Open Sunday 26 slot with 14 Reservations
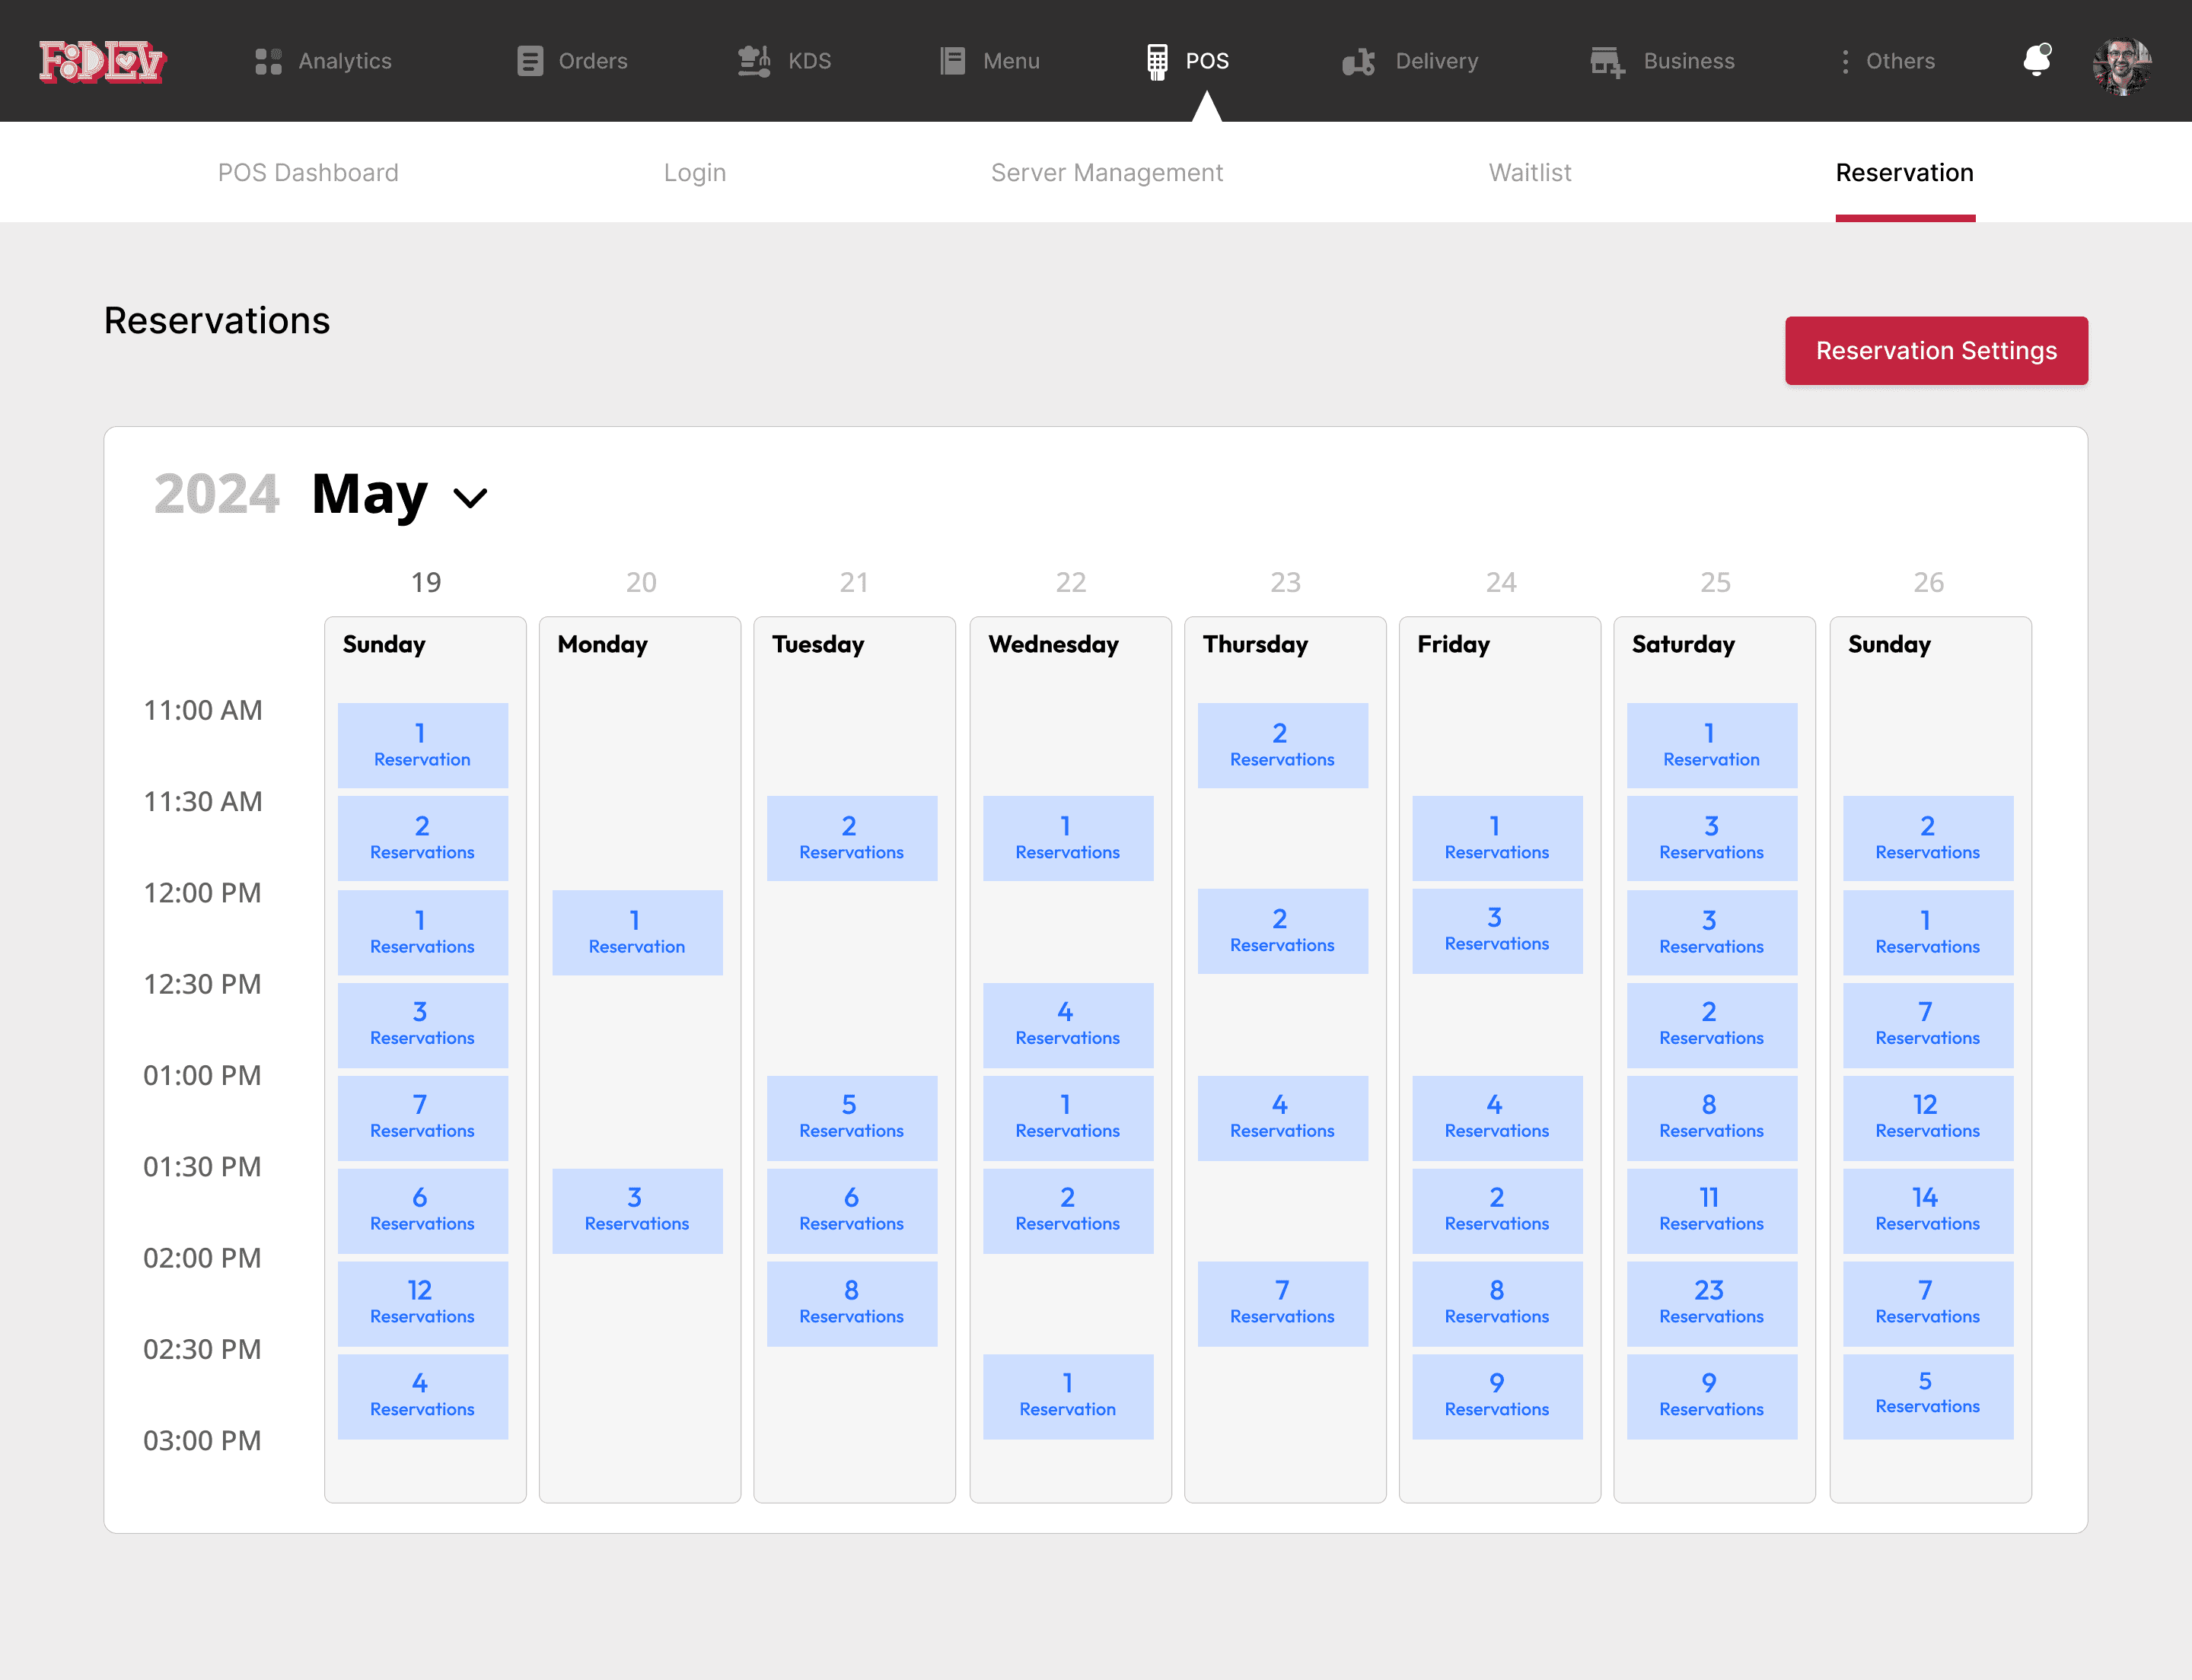The height and width of the screenshot is (1680, 2192). pos(1928,1210)
